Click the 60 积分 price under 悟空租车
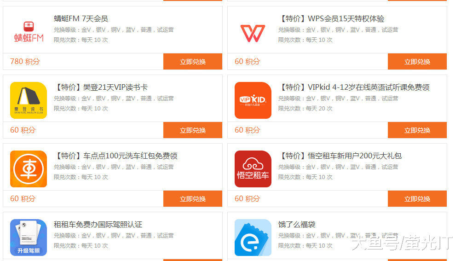This screenshot has height=261, width=461. pyautogui.click(x=247, y=198)
